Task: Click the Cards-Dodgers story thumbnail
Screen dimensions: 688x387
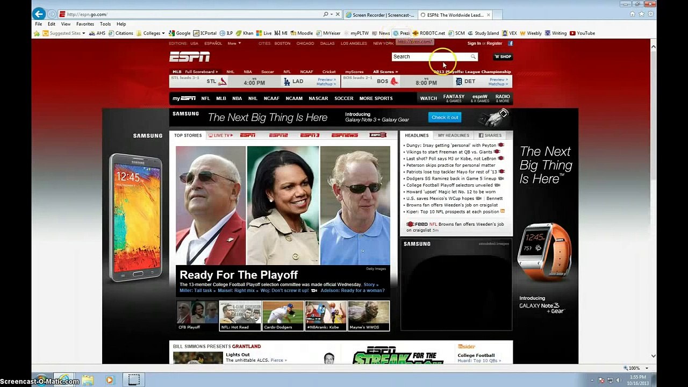Action: point(283,316)
